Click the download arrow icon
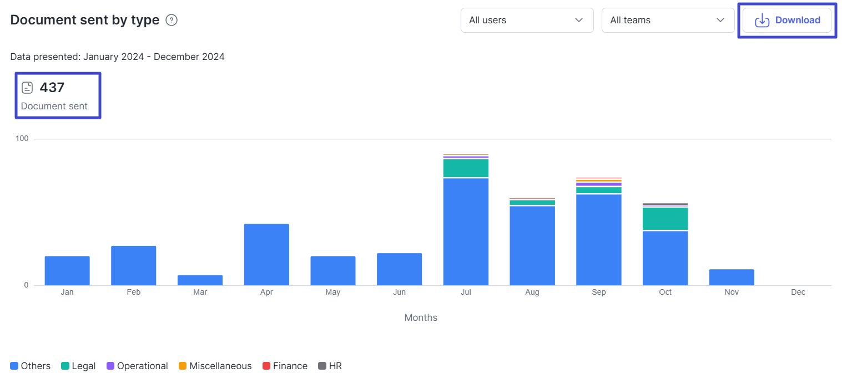Image resolution: width=842 pixels, height=383 pixels. tap(763, 21)
